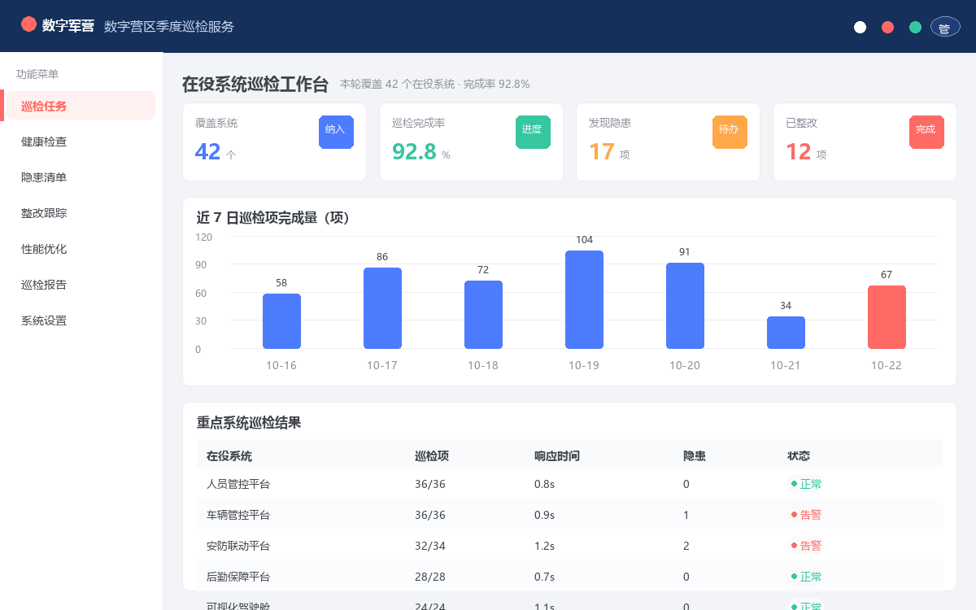
Task: Click the green dot in the header
Action: pos(915,27)
